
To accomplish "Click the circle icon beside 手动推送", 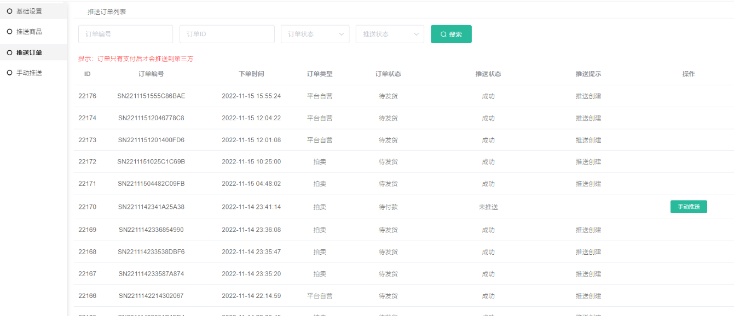I will pyautogui.click(x=9, y=73).
